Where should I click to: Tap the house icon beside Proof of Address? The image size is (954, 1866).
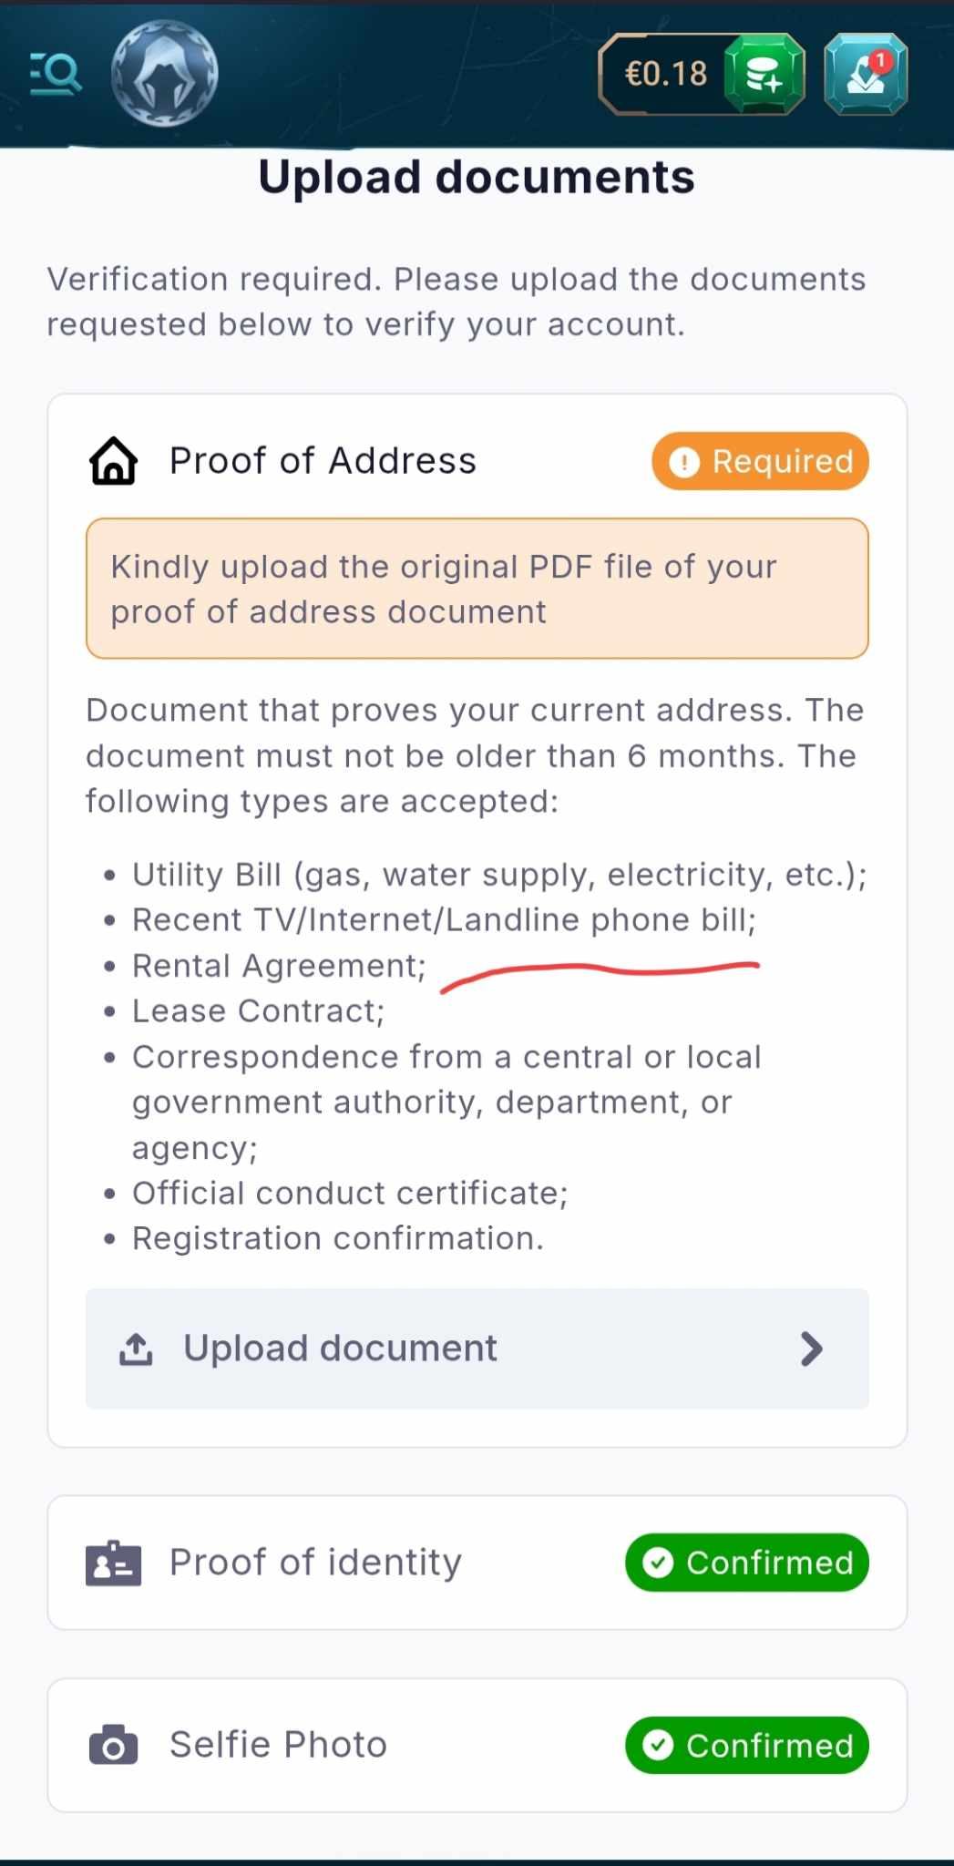pyautogui.click(x=114, y=461)
